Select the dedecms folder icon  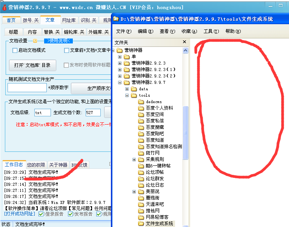[x=141, y=102]
